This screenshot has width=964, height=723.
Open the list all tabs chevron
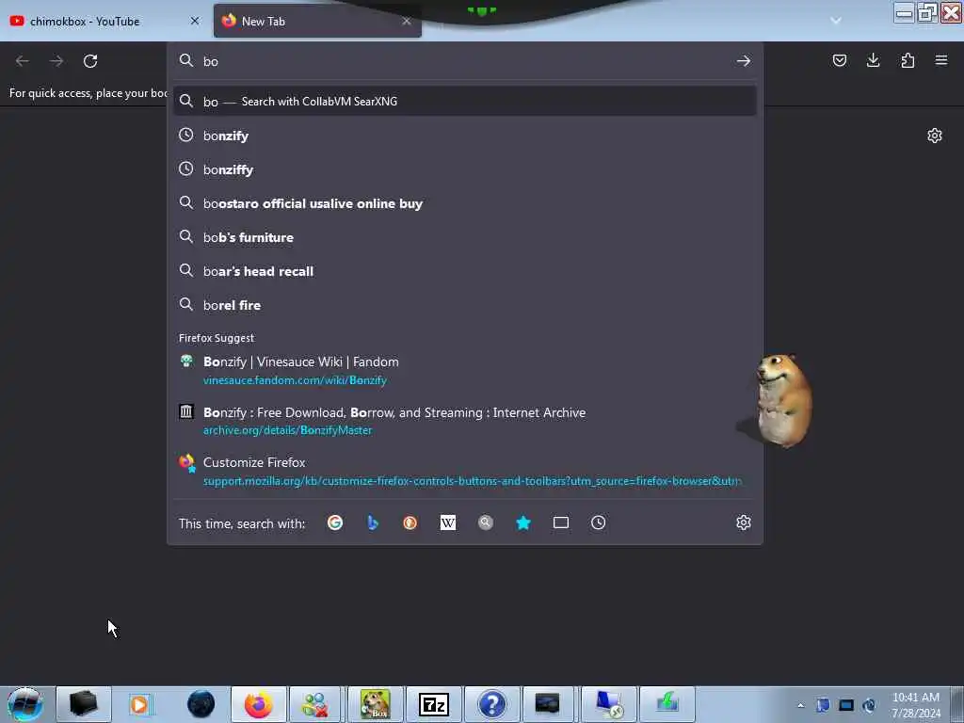tap(836, 21)
